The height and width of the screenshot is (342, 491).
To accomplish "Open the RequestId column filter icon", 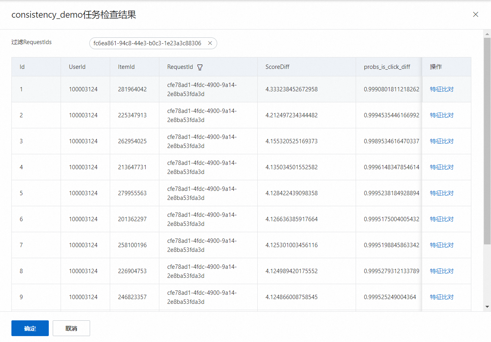I will pyautogui.click(x=200, y=67).
